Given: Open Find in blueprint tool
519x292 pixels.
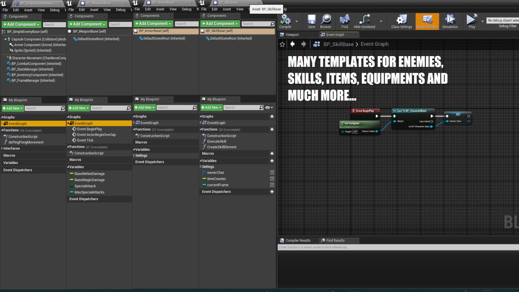Looking at the screenshot, I should click(x=345, y=21).
